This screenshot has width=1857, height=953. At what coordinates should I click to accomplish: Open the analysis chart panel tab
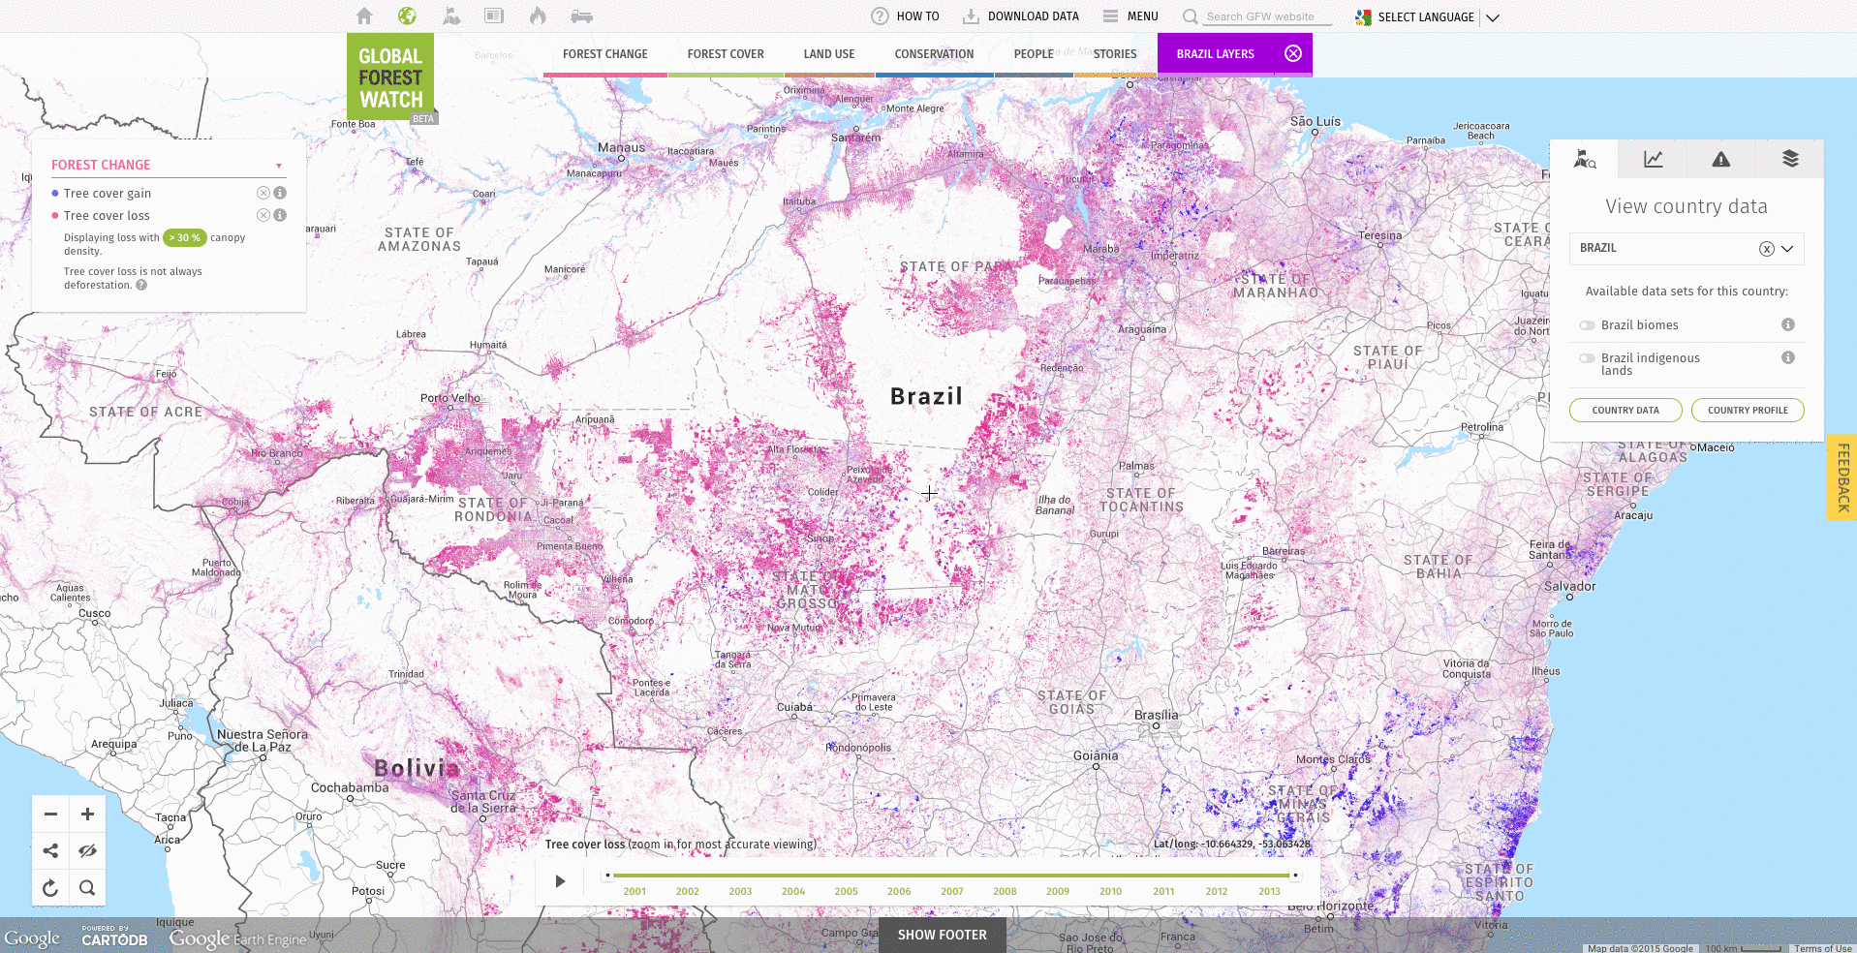[x=1654, y=159]
